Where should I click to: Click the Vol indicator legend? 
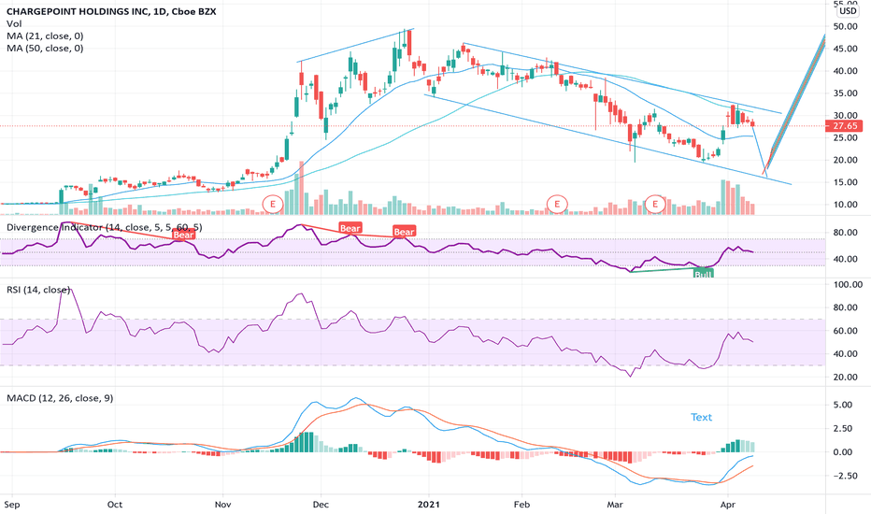(x=14, y=23)
